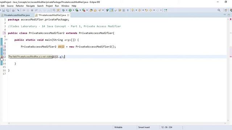Open the Previous Annotation dropdown arrow
232x130 pixels.
(143, 10)
